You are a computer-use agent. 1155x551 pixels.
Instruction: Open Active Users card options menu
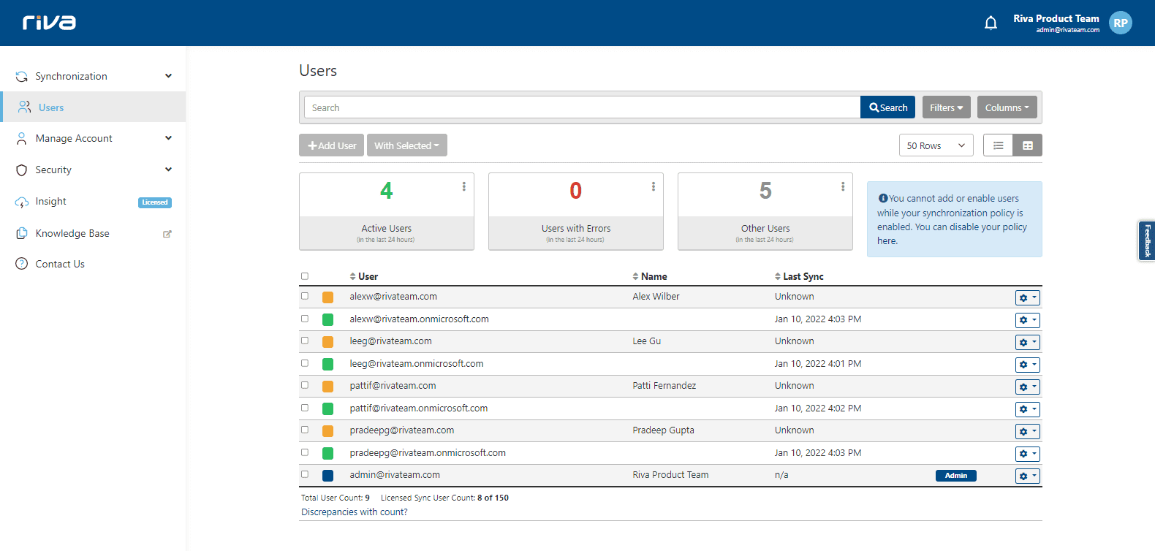[x=463, y=187]
